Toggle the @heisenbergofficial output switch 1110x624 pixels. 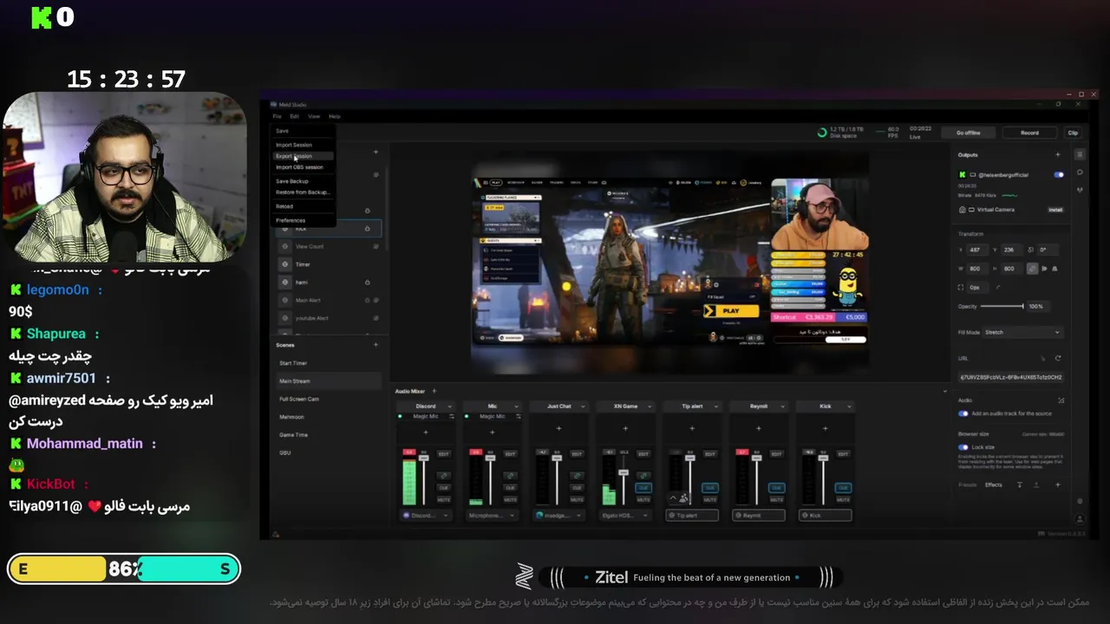1058,174
